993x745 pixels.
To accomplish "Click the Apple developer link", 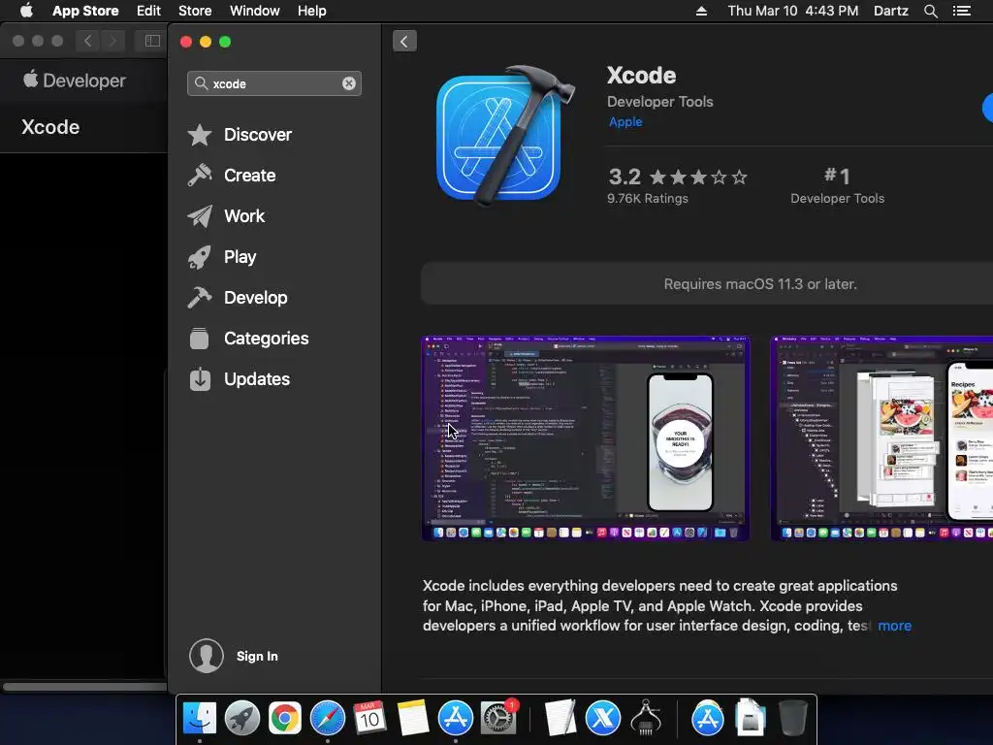I will point(625,121).
